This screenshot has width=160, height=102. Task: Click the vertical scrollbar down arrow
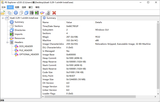point(158,94)
